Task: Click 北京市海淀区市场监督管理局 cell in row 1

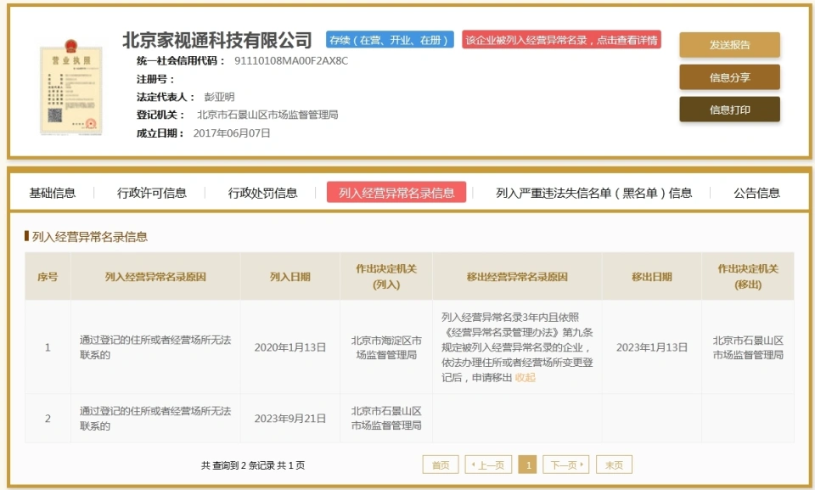Action: tap(386, 347)
